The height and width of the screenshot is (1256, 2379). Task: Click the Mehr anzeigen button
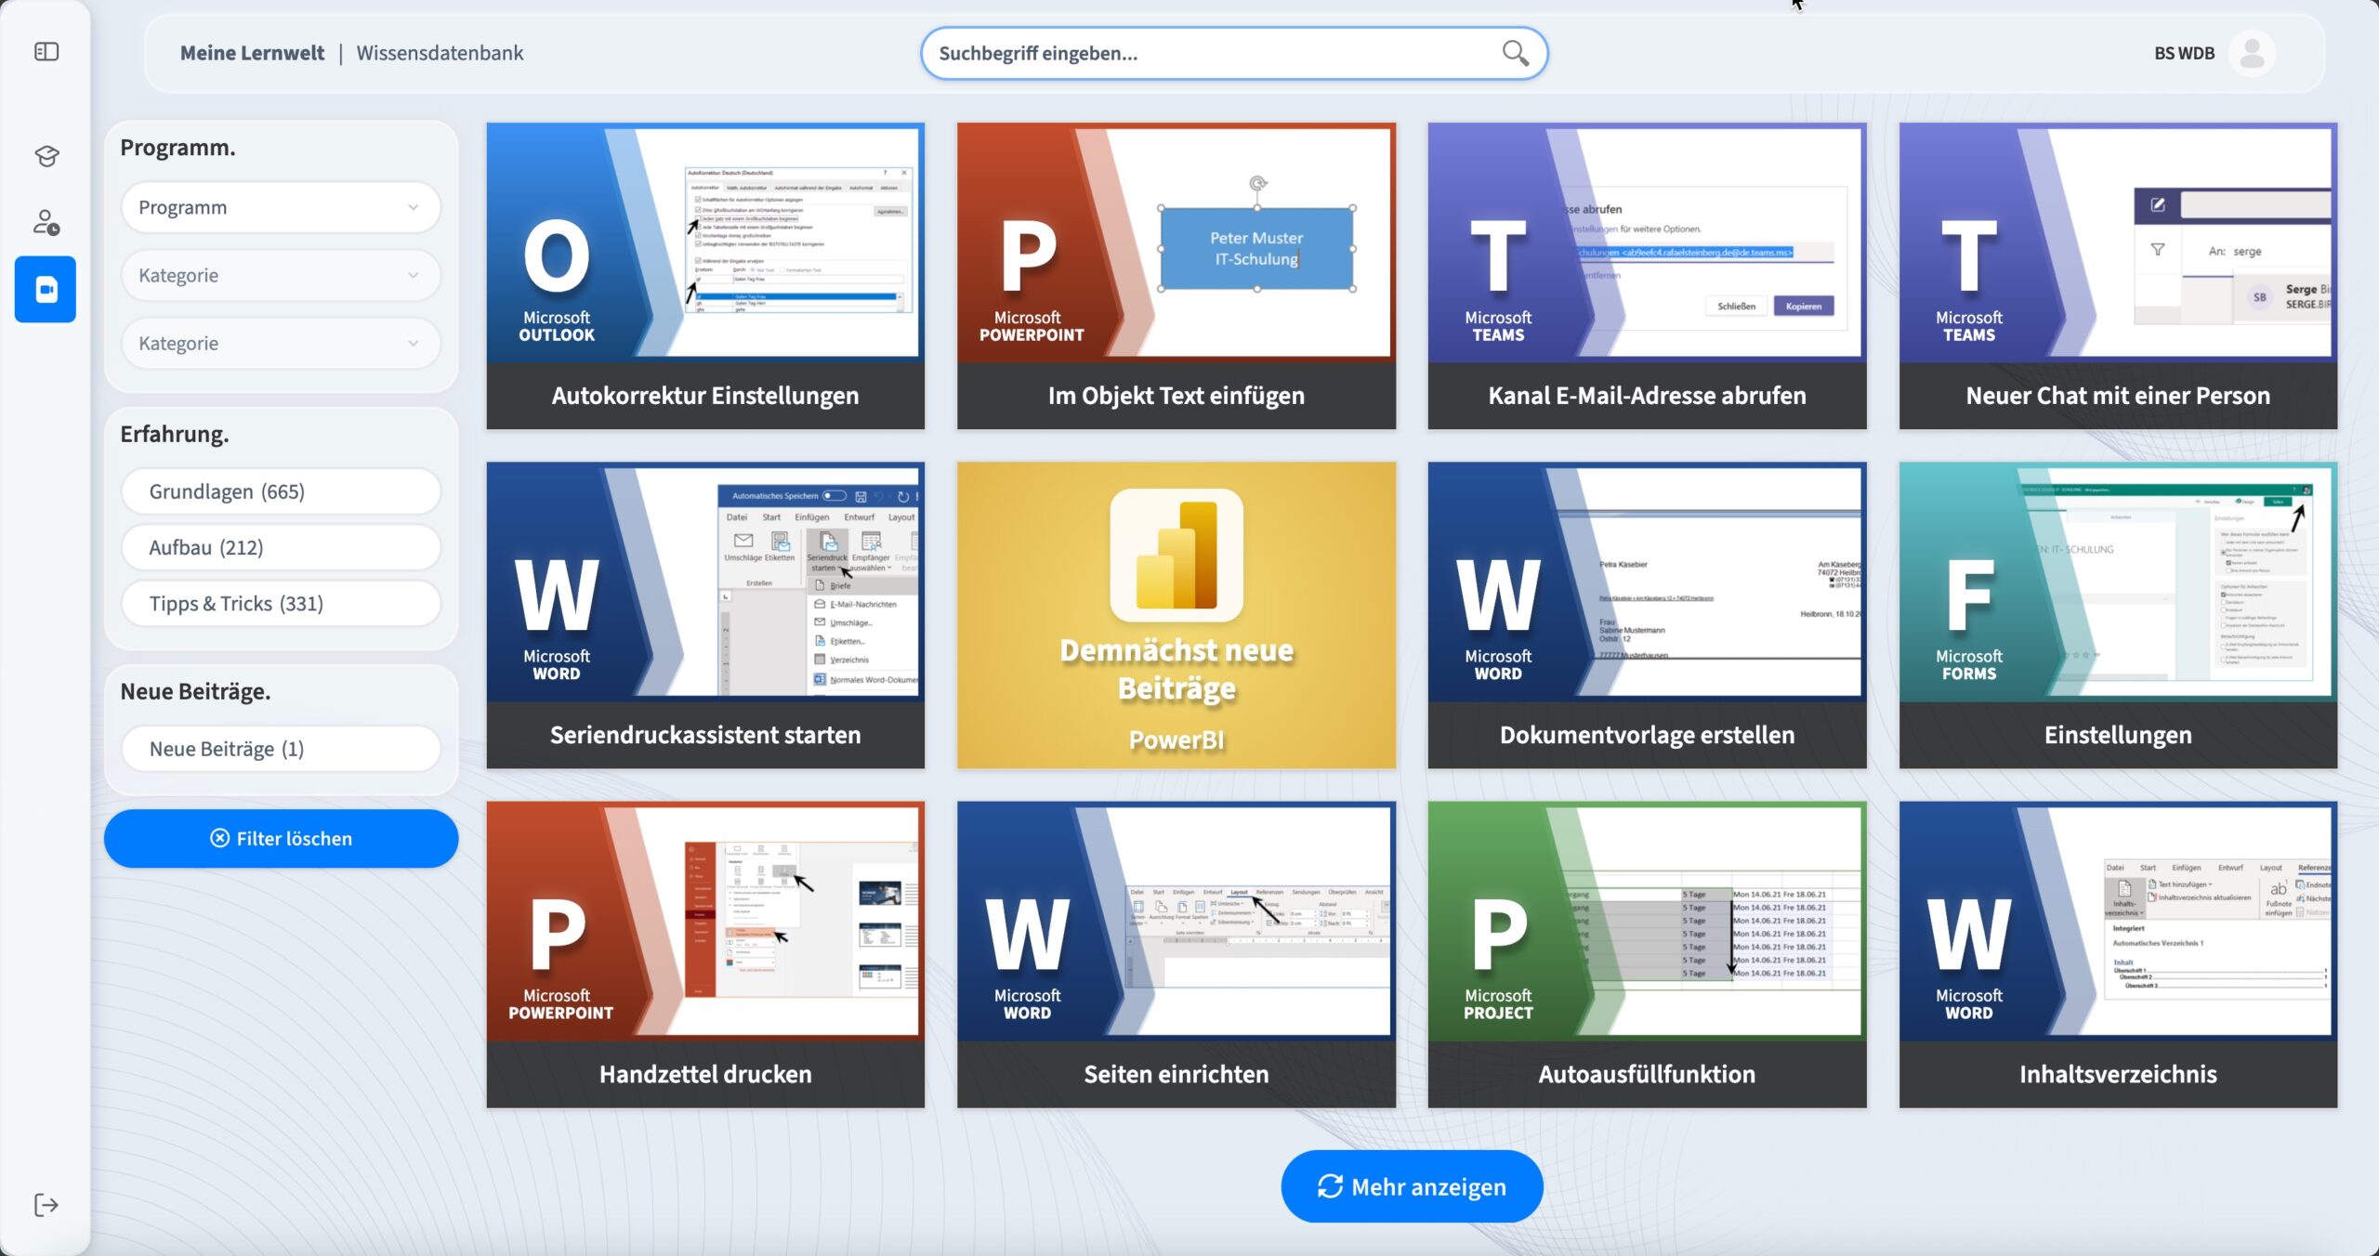click(x=1412, y=1186)
